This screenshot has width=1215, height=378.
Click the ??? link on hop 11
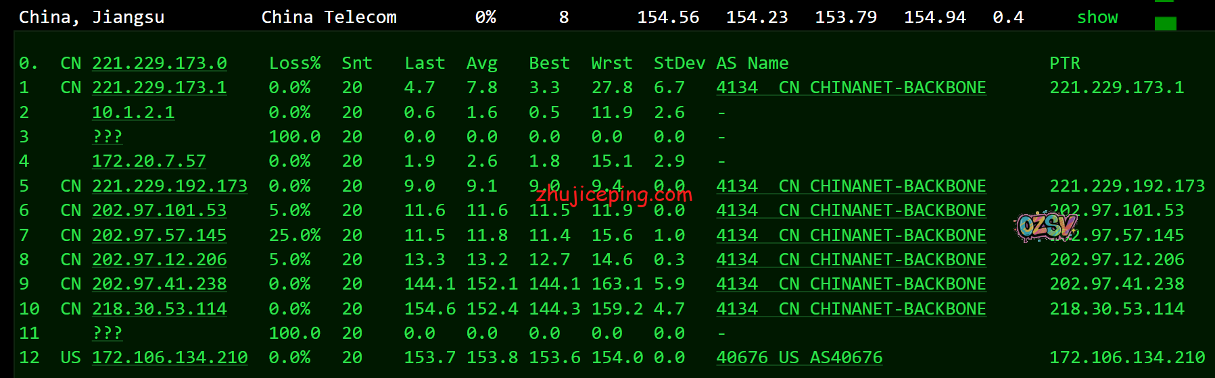pos(108,333)
